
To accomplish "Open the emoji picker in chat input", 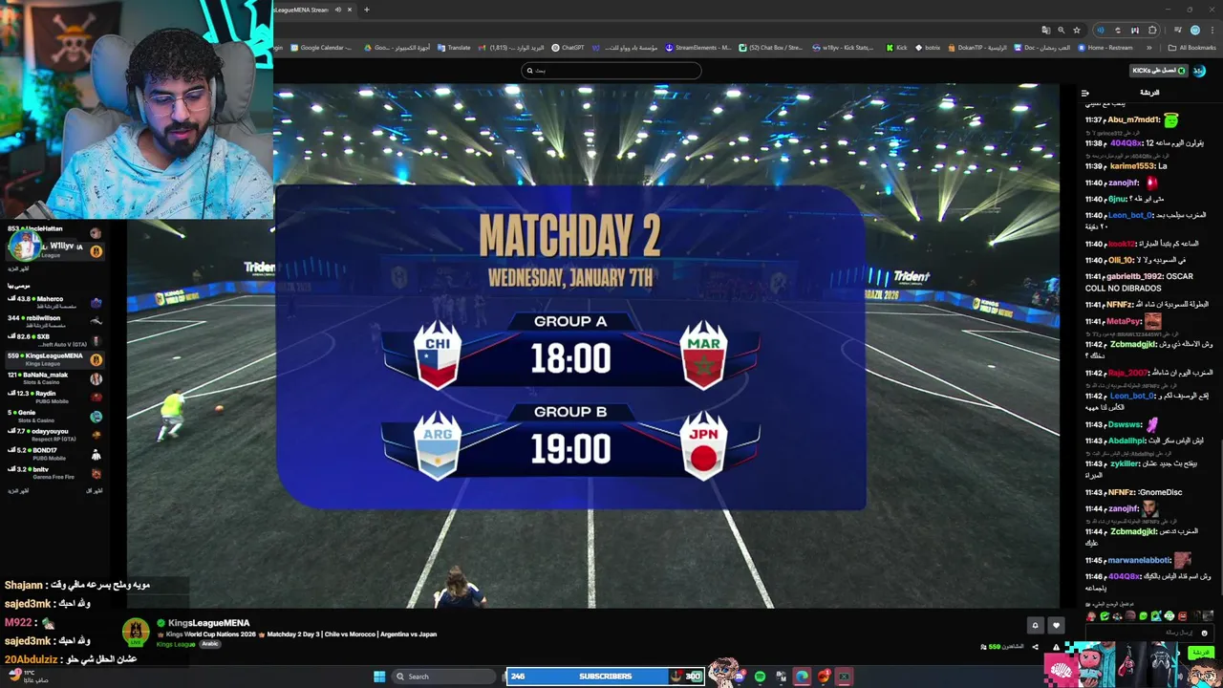I will tap(1204, 633).
